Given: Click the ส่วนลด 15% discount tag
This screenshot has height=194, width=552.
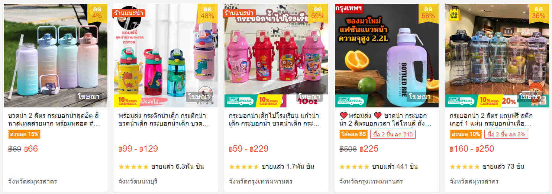Looking at the screenshot, I should pyautogui.click(x=24, y=134).
